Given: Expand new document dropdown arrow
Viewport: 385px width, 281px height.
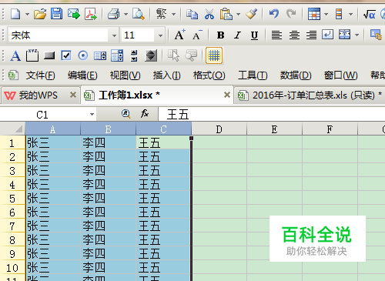Looking at the screenshot, I should pyautogui.click(x=27, y=14).
